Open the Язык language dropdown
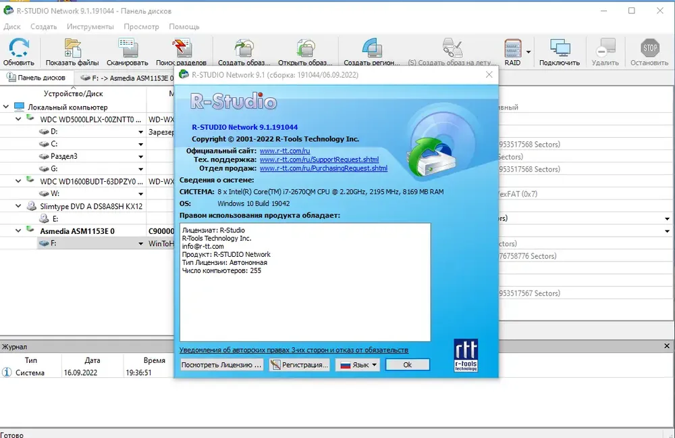675x438 pixels. pos(358,365)
